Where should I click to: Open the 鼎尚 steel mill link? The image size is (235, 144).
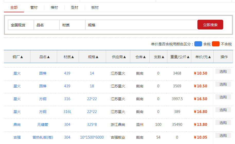17,125
